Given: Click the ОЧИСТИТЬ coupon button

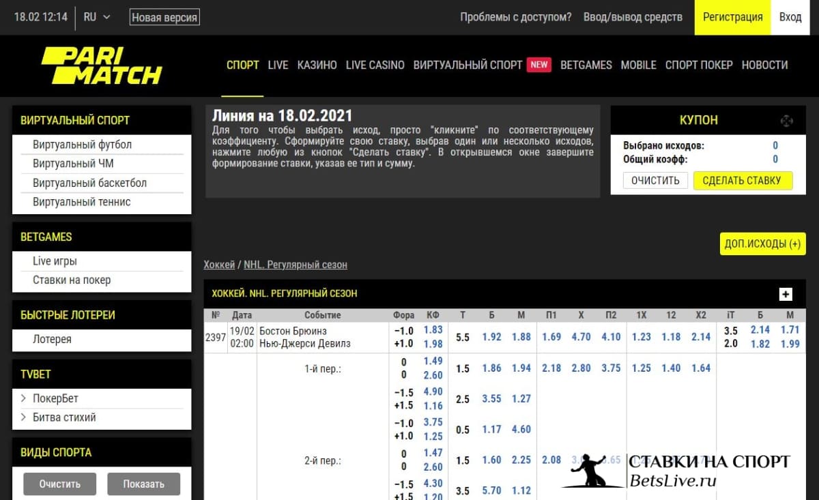Looking at the screenshot, I should coord(655,181).
